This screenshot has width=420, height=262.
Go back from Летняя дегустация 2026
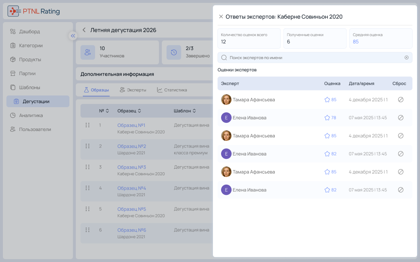click(84, 30)
